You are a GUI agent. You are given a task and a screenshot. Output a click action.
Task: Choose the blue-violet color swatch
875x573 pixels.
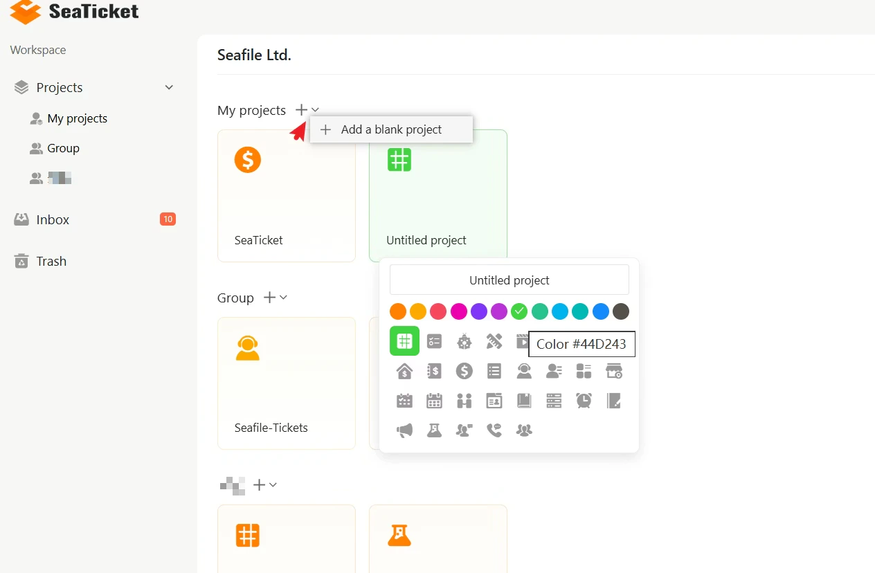coord(479,311)
